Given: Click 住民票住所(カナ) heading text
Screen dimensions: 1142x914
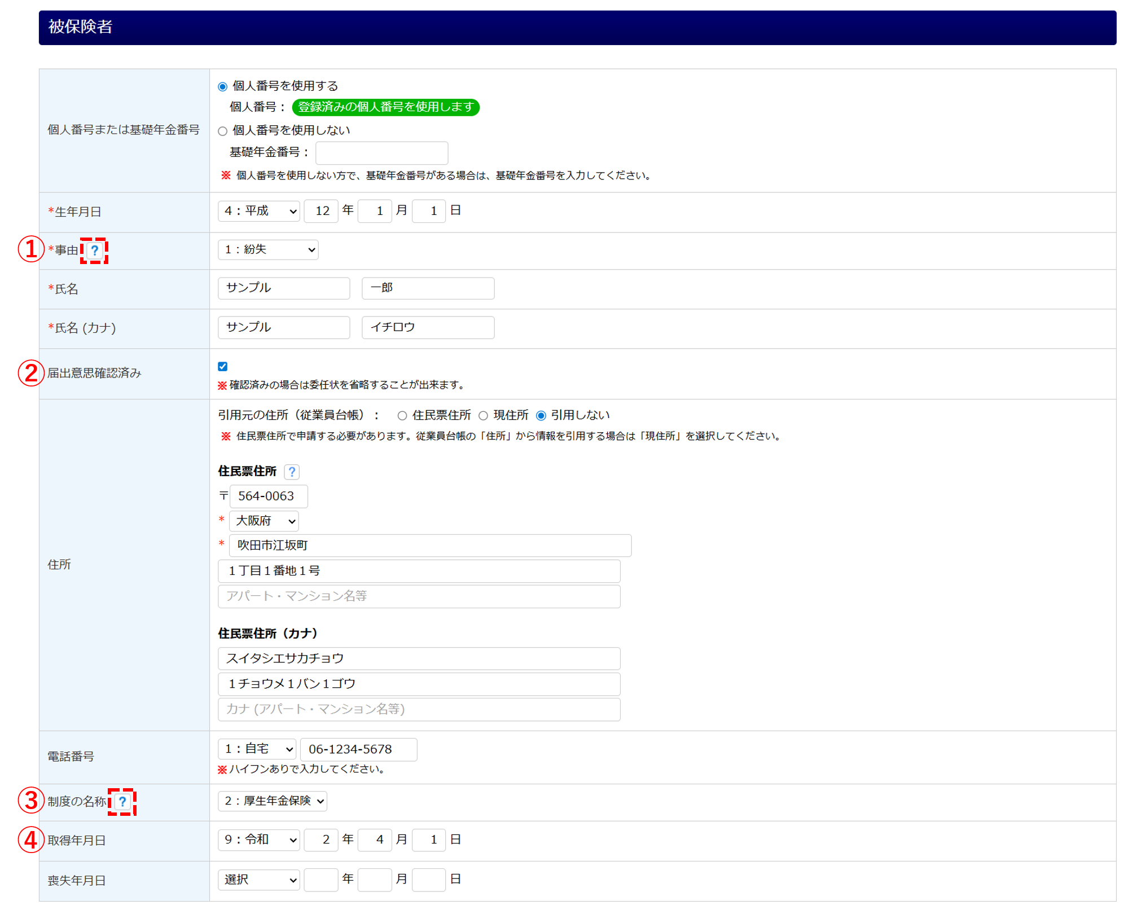Looking at the screenshot, I should click(268, 634).
